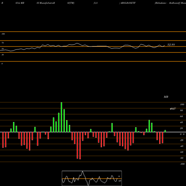Click the MR axis label 20

point(182,128)
